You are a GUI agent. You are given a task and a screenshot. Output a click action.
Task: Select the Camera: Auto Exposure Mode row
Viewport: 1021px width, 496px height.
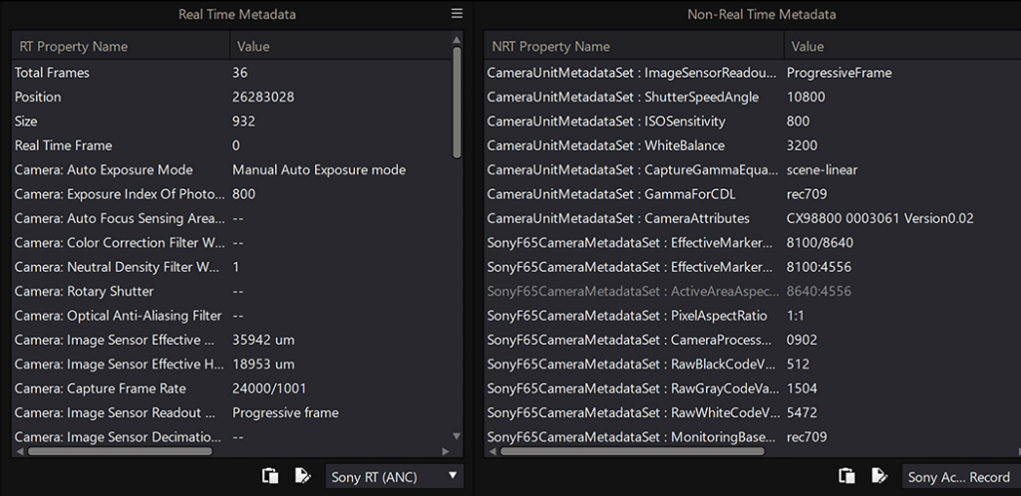tap(231, 169)
